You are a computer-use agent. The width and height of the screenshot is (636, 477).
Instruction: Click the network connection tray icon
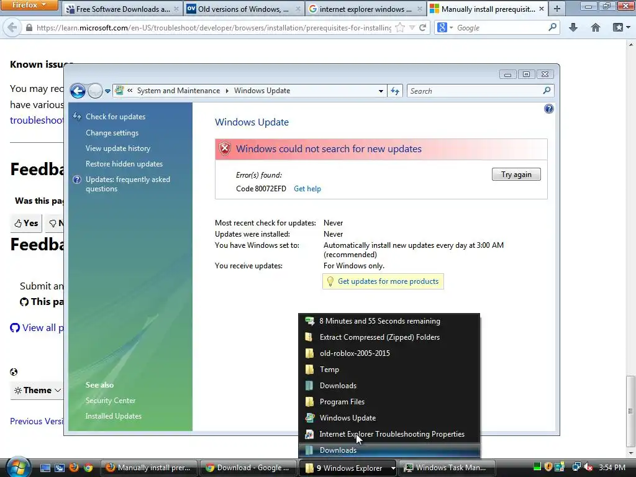click(x=576, y=467)
